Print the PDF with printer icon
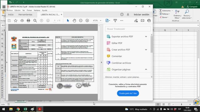Screen dimensions: 200x112 (x=28, y=21)
